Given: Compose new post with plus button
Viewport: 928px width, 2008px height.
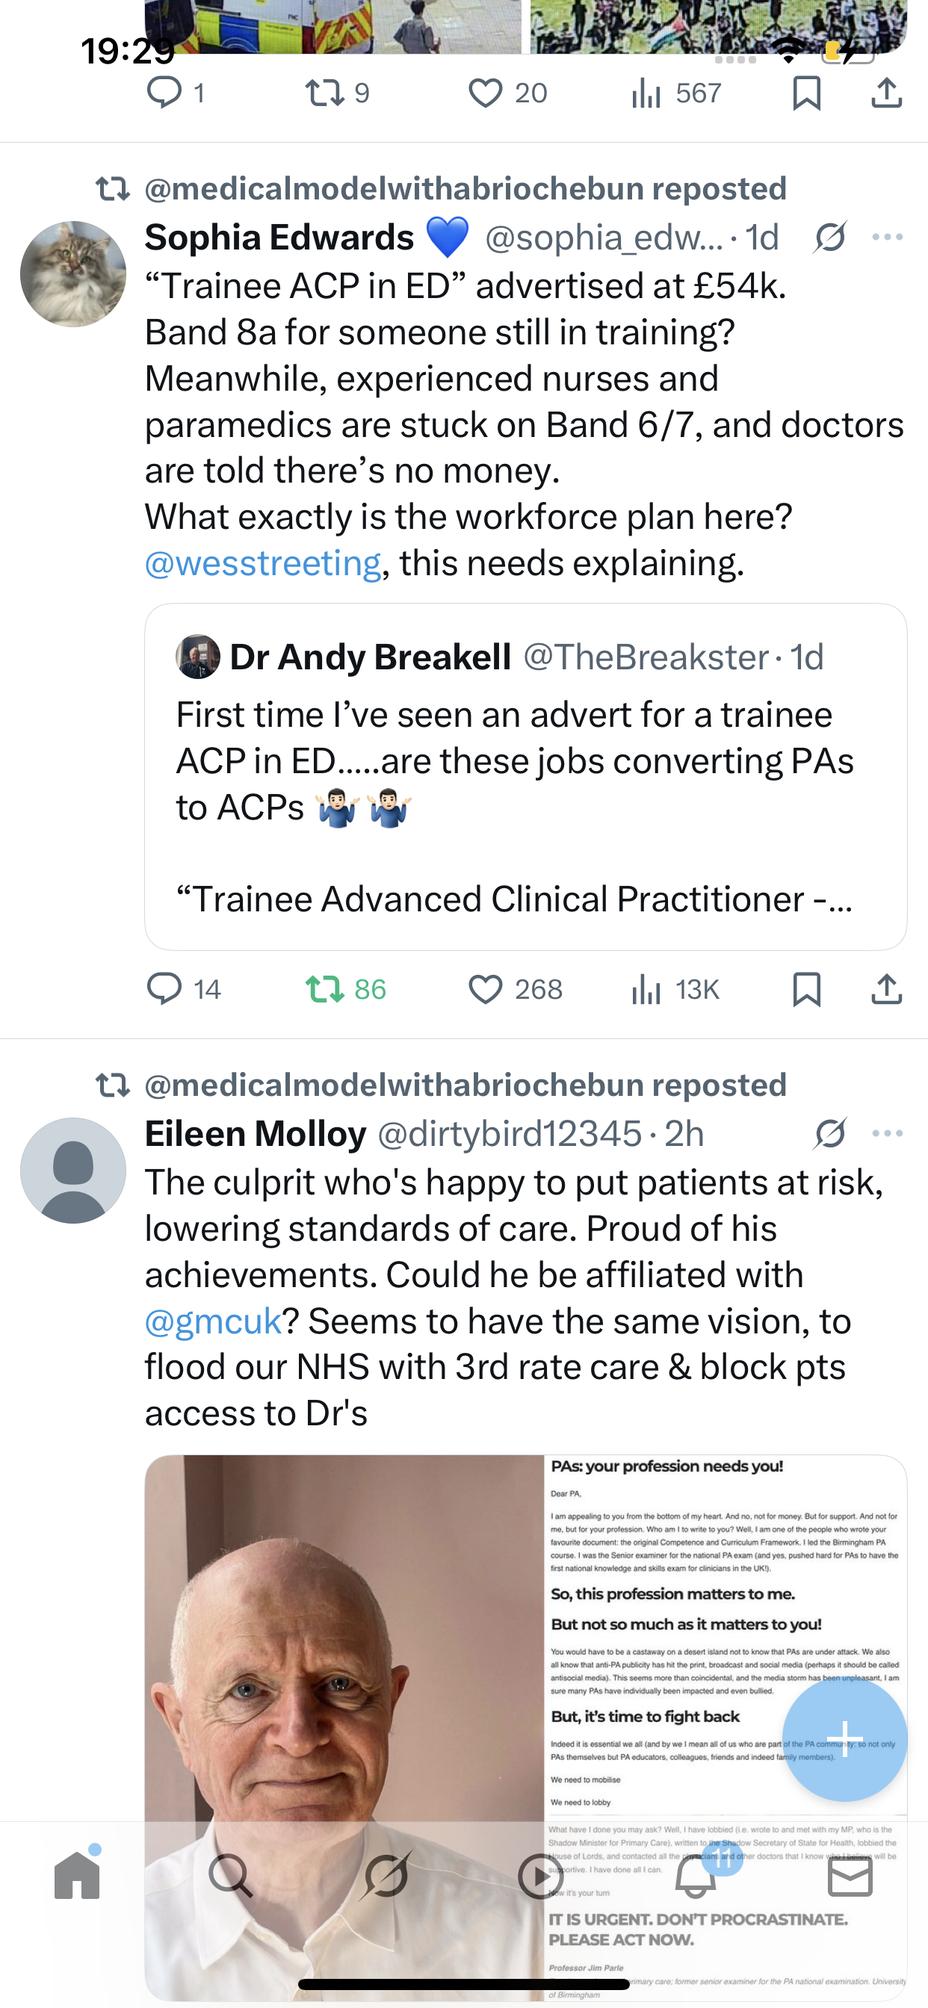Looking at the screenshot, I should point(844,1738).
